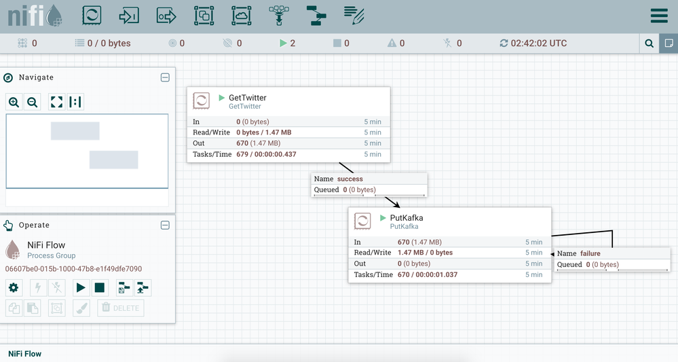Click the Input Port toolbar icon
678x362 pixels.
pos(129,16)
